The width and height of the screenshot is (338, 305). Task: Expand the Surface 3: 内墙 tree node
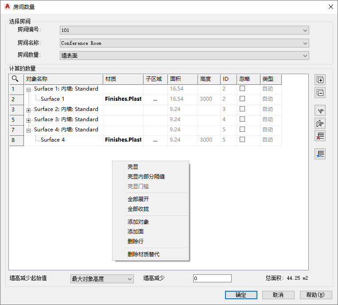28,120
